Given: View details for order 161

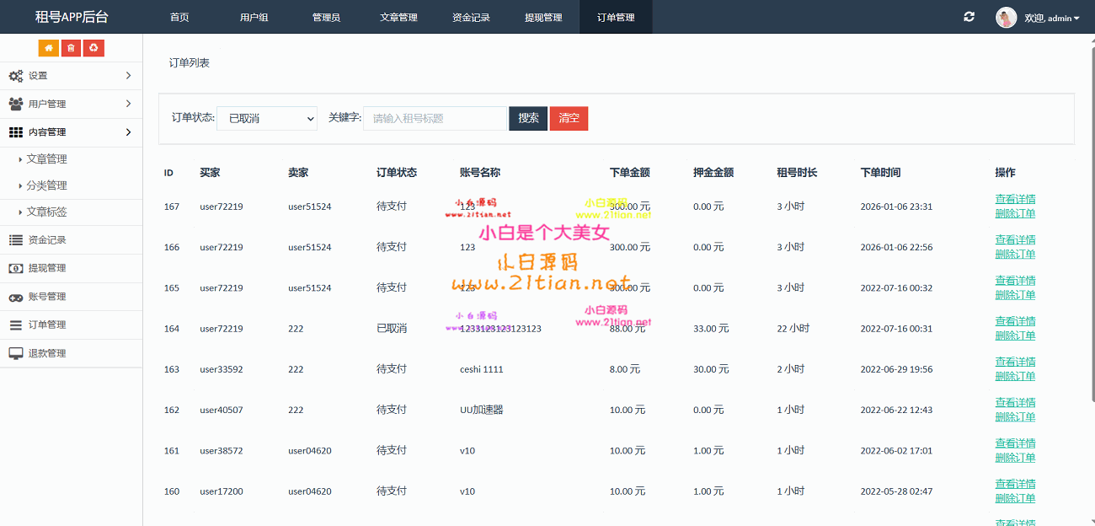Looking at the screenshot, I should pyautogui.click(x=1015, y=443).
